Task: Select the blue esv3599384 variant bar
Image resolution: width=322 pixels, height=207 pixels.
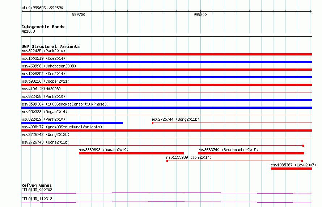Action: pos(166,108)
